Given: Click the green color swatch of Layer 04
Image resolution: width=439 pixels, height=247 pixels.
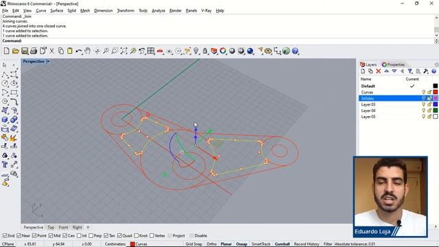Looking at the screenshot, I should click(436, 110).
